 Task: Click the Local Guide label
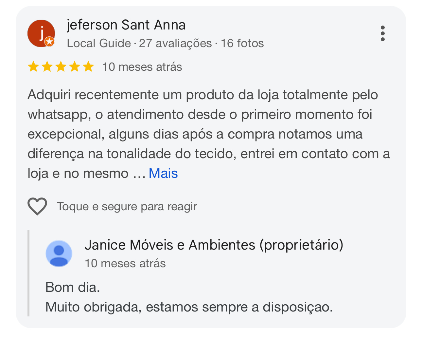pyautogui.click(x=99, y=43)
